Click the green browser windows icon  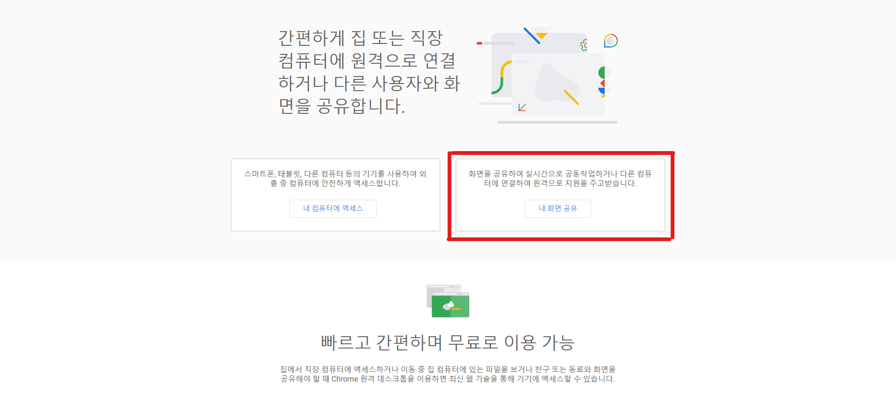(x=448, y=301)
